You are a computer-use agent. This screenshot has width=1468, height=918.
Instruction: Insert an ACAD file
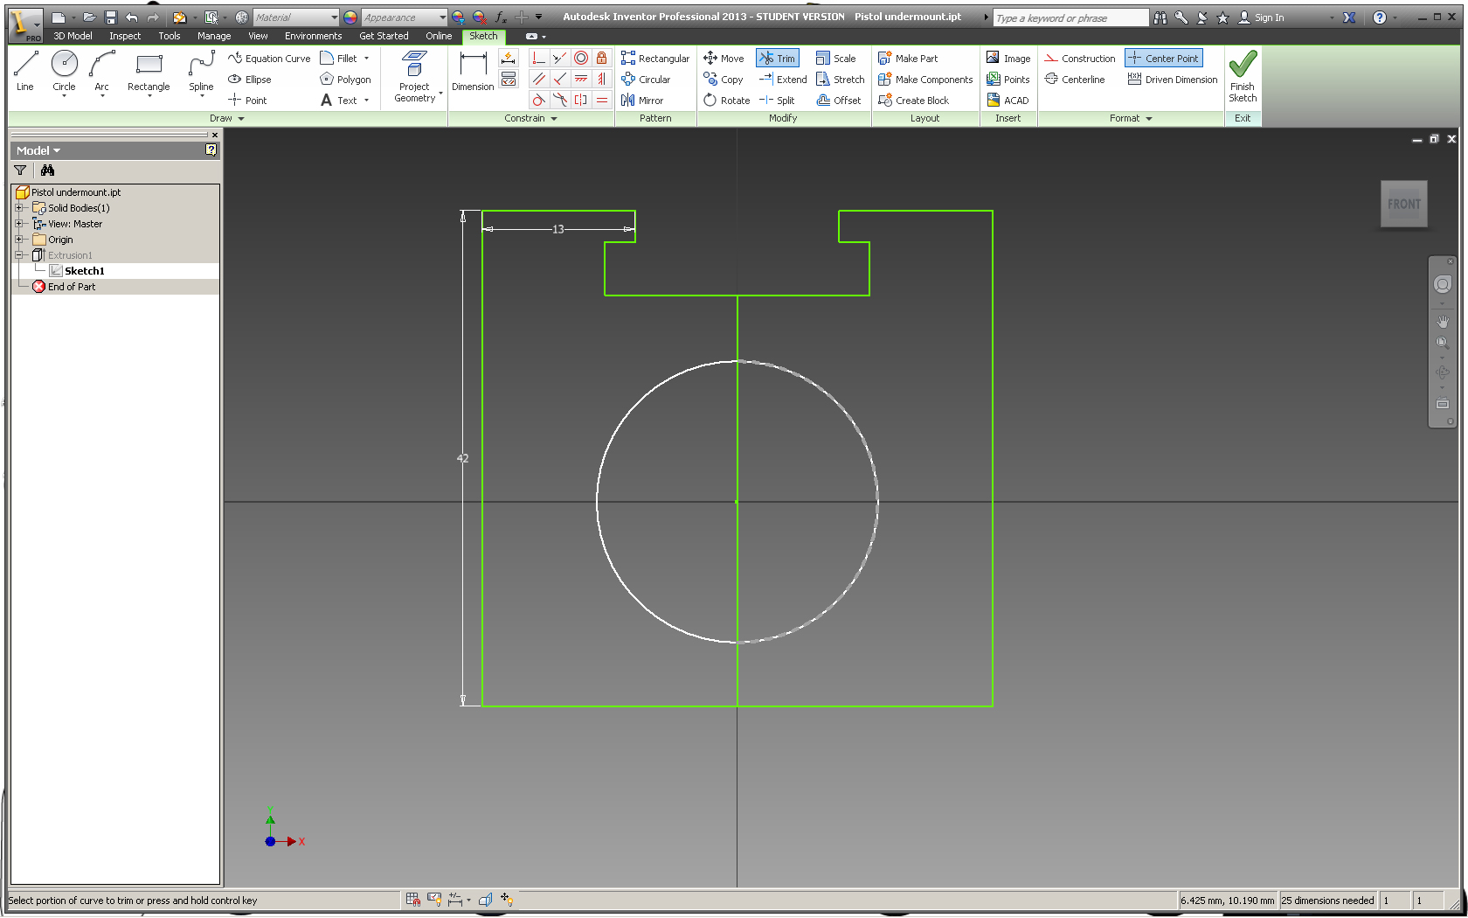click(x=1008, y=101)
